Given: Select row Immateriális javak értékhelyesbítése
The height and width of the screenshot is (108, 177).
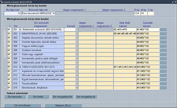Looking at the screenshot, I should tap(42, 63).
